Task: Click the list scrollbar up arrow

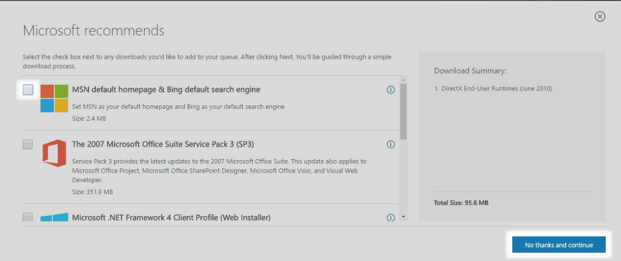Action: [x=403, y=80]
